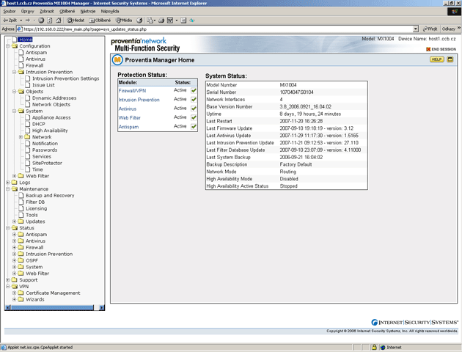Open the Web Filter module link
The height and width of the screenshot is (352, 462).
coord(130,117)
